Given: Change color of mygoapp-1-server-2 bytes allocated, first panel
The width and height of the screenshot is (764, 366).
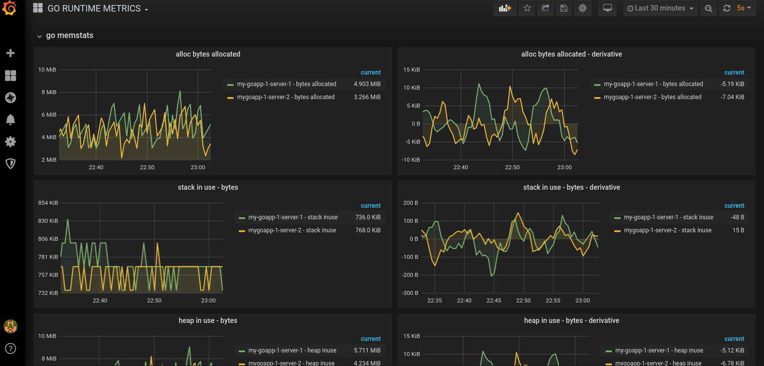Looking at the screenshot, I should coord(230,97).
